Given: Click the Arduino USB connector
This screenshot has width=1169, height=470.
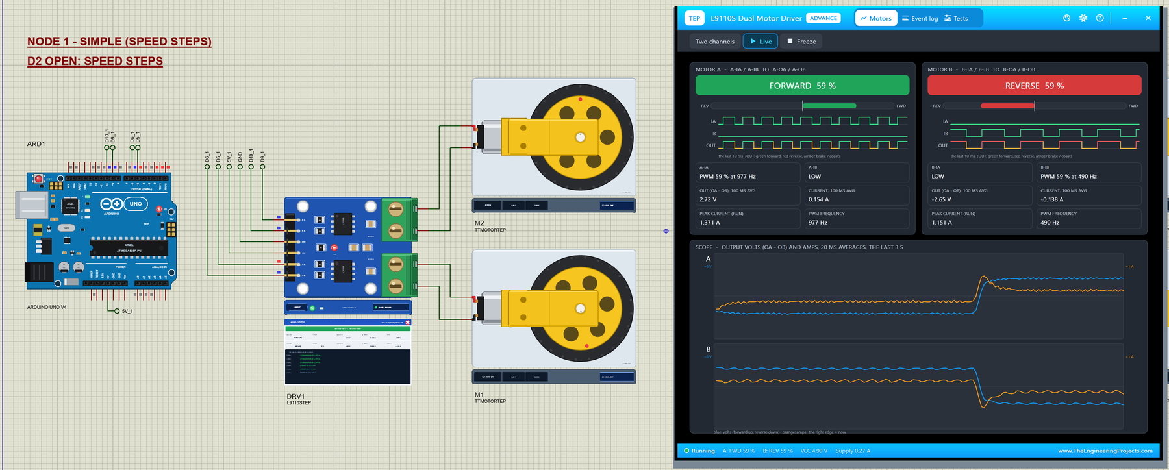Looking at the screenshot, I should (31, 205).
